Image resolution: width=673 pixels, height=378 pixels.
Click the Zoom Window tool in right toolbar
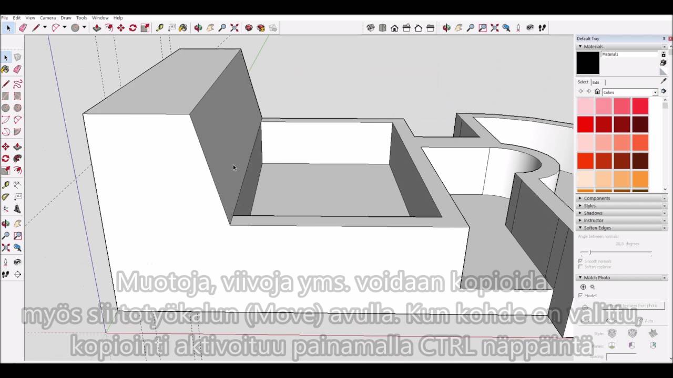coord(483,28)
